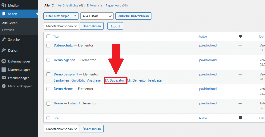Click the Design paintbrush icon
The height and width of the screenshot is (137, 265).
point(4,51)
